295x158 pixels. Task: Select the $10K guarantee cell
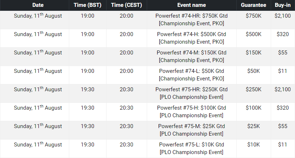253,145
